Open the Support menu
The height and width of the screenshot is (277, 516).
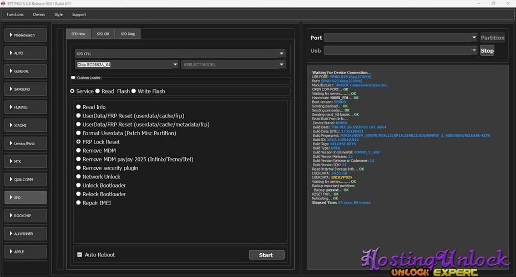pyautogui.click(x=79, y=14)
